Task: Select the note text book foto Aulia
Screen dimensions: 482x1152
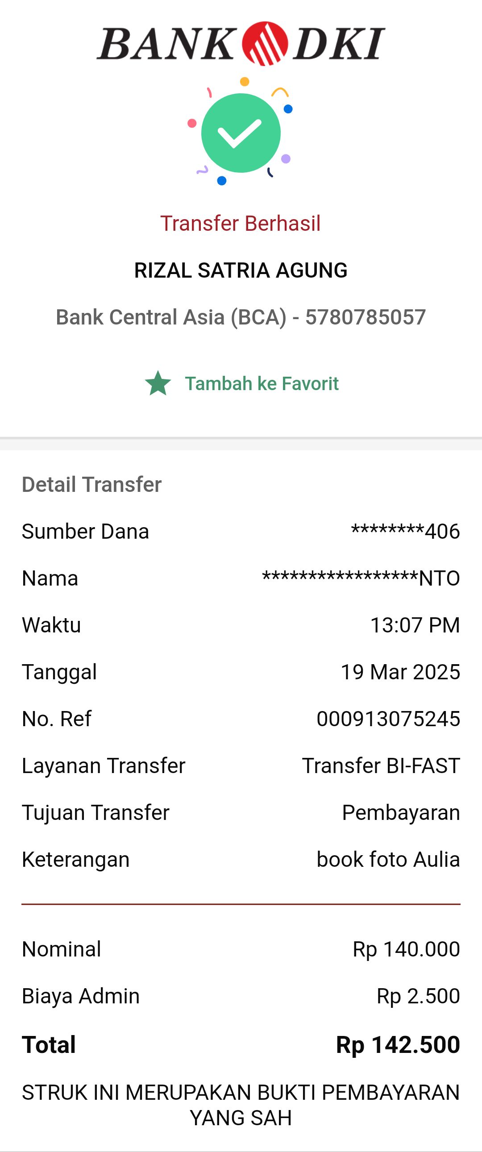Action: (388, 860)
